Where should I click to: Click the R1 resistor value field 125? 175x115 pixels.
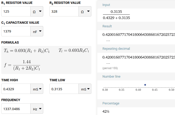16,11
